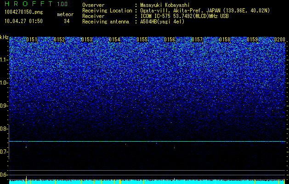
Task: Click the 0.6 kHz axis label
Action: click(x=4, y=175)
